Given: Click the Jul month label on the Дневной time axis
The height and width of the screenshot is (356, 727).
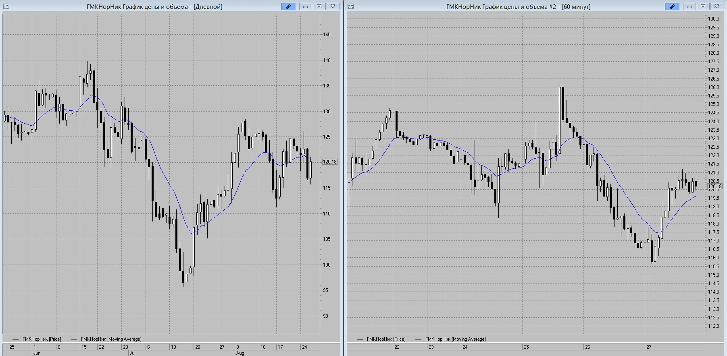Looking at the screenshot, I should [132, 353].
